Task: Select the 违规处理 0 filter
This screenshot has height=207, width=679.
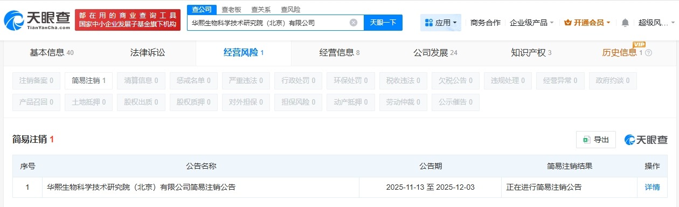Action: pos(508,81)
